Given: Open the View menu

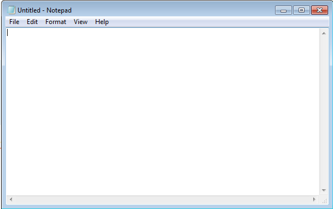Looking at the screenshot, I should (x=80, y=22).
